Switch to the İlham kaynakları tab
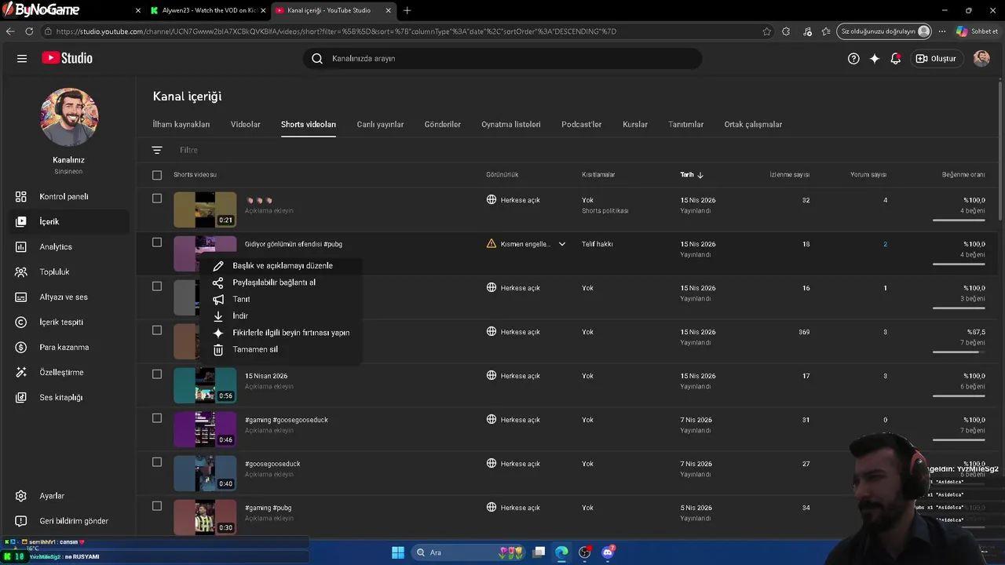This screenshot has width=1005, height=565. coord(181,124)
